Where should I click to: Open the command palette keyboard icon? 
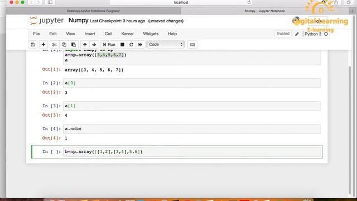[192, 45]
